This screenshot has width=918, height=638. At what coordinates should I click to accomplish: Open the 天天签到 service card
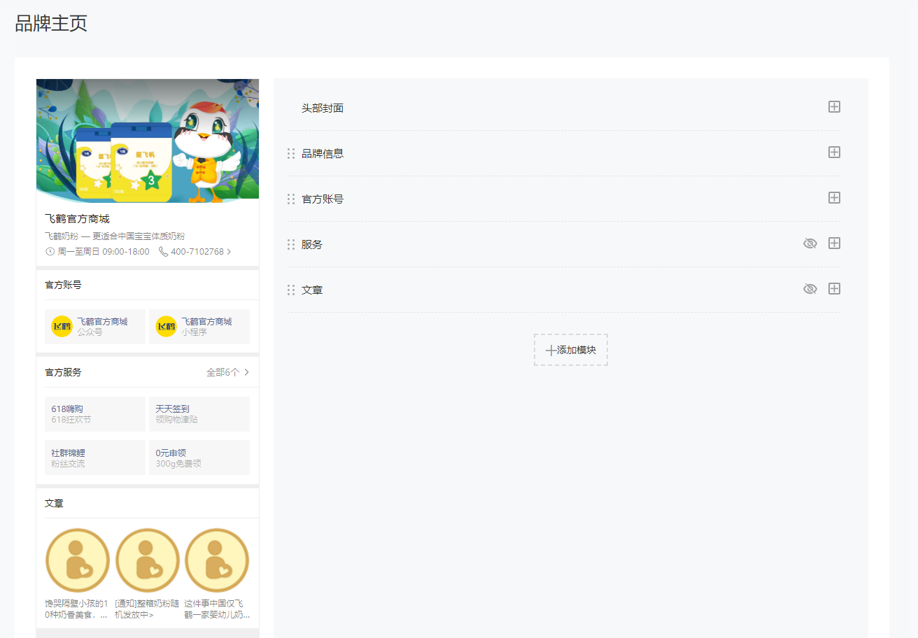click(x=199, y=414)
